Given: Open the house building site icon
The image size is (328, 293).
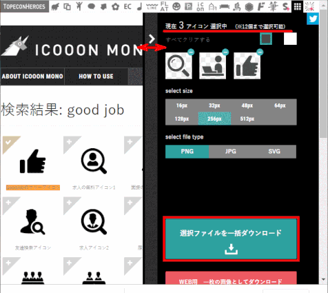Looking at the screenshot, I should pyautogui.click(x=212, y=7).
